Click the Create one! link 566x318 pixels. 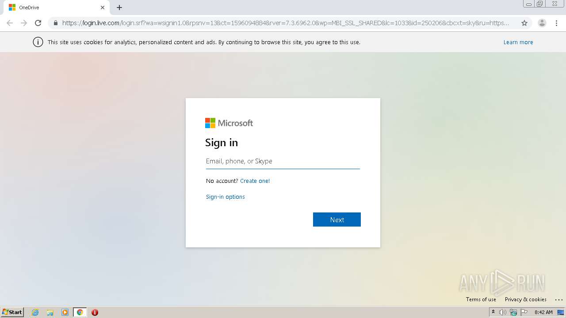tap(255, 181)
